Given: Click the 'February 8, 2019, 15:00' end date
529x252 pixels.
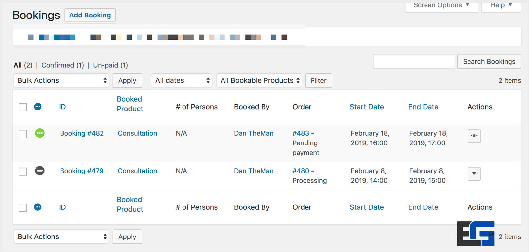Looking at the screenshot, I should click(x=427, y=176).
